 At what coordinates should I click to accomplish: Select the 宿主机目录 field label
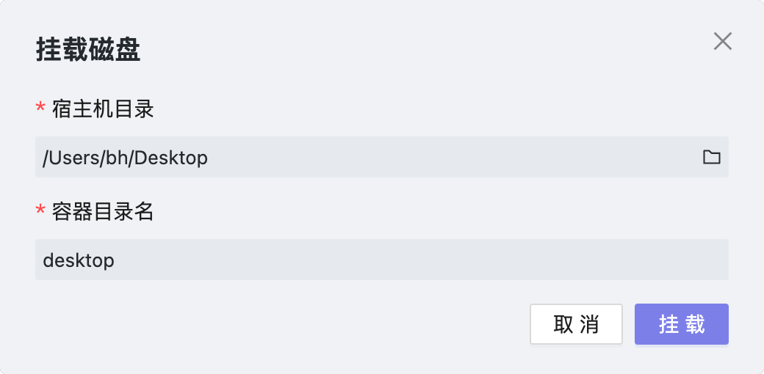coord(104,110)
